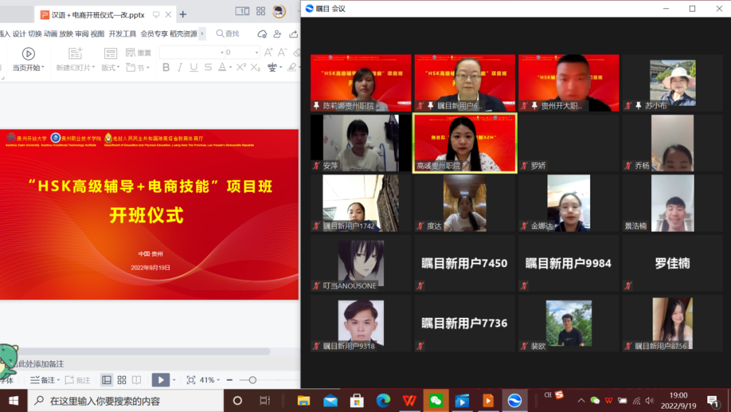Click the Underline formatting icon
The width and height of the screenshot is (731, 412).
(x=194, y=67)
